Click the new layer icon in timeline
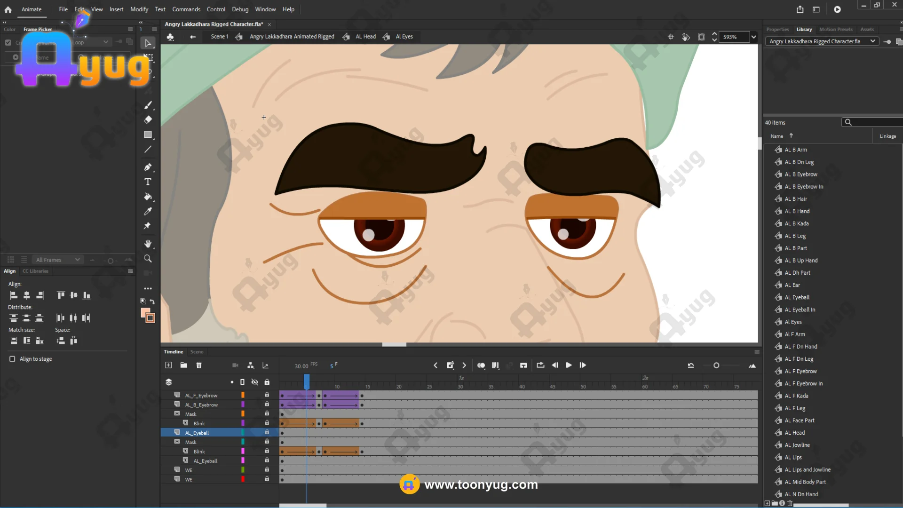Viewport: 903px width, 508px height. tap(168, 365)
